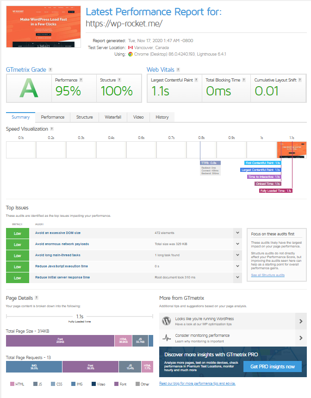Click the WordPress logo icon
Image resolution: width=311 pixels, height=398 pixels.
tap(167, 321)
